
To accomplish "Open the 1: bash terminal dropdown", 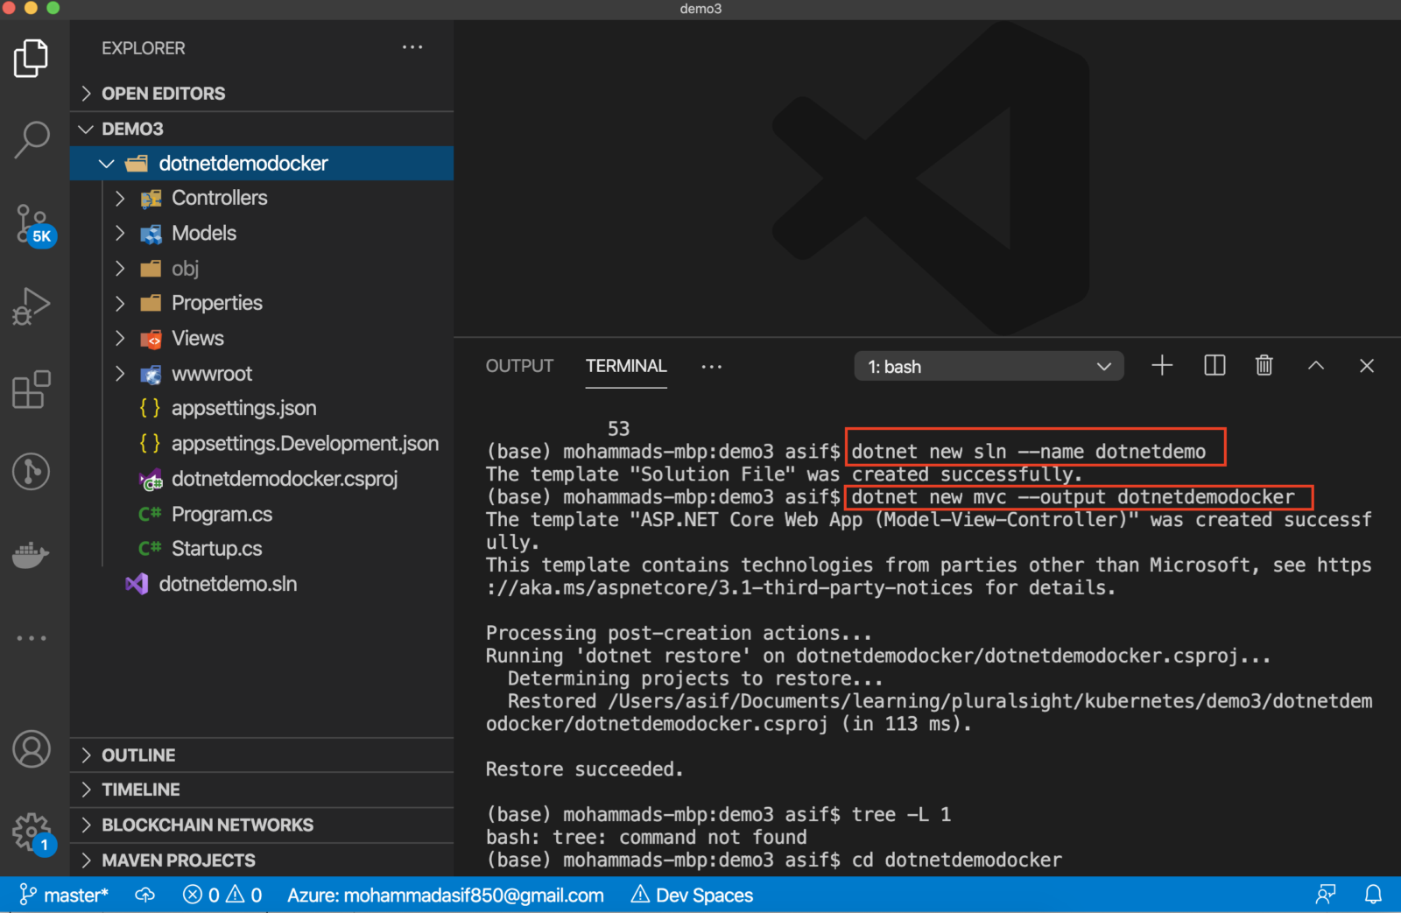I will [x=988, y=366].
